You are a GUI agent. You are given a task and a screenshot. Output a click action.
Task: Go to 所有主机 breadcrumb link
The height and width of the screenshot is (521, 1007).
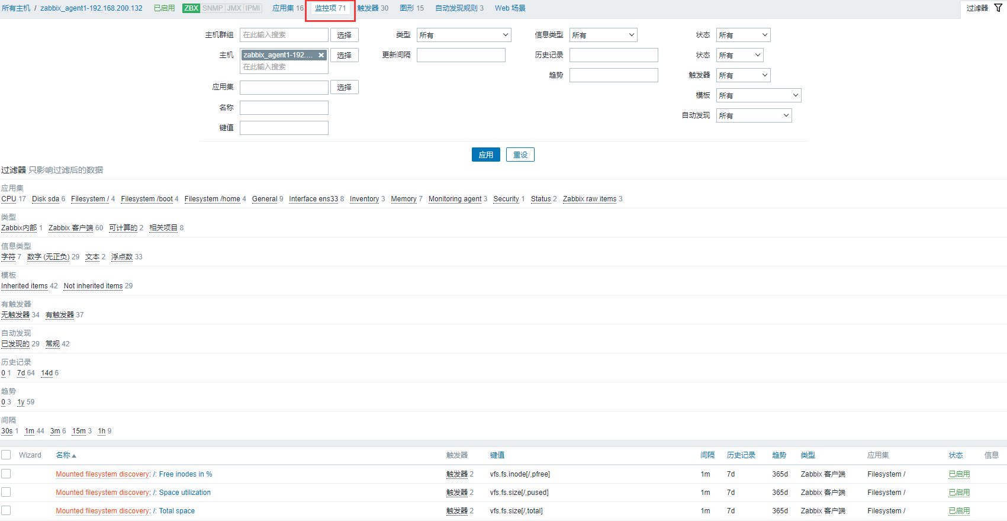[16, 8]
